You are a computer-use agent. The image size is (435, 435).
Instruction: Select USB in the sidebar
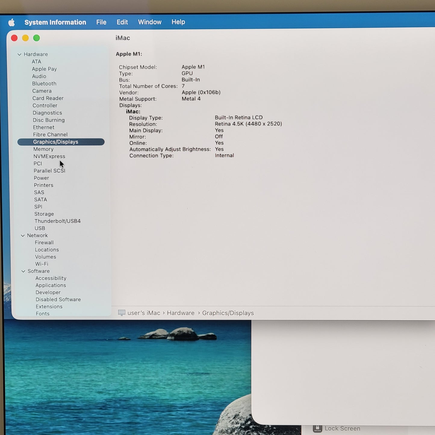[40, 228]
